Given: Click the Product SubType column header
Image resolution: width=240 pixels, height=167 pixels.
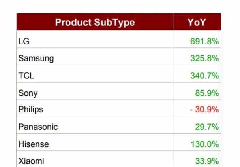Looking at the screenshot, I should [95, 22].
